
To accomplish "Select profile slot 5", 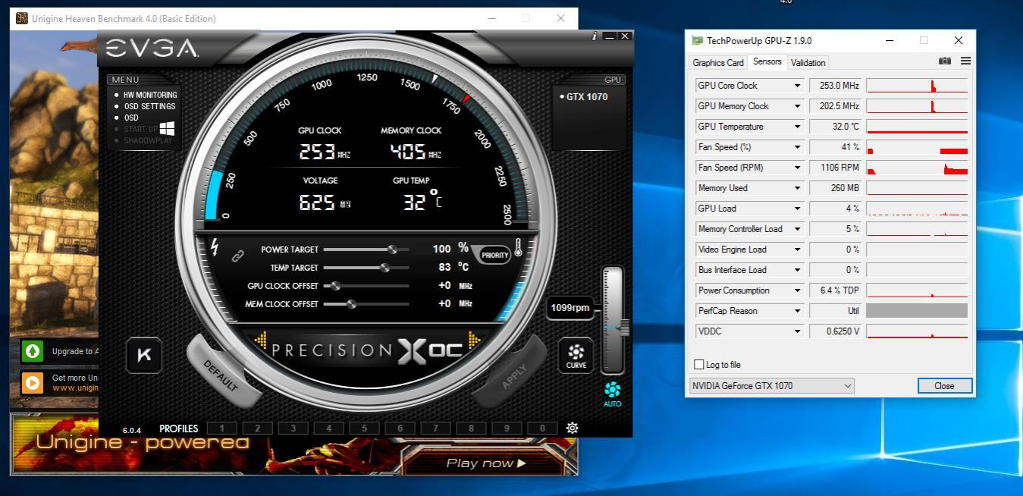I will tap(364, 429).
